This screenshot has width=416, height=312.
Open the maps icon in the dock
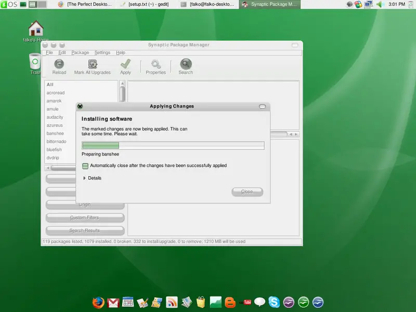coord(157,303)
